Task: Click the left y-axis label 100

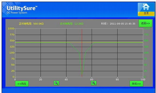Action: (x=12, y=53)
